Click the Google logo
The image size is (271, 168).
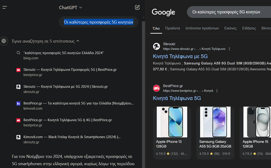(x=163, y=12)
